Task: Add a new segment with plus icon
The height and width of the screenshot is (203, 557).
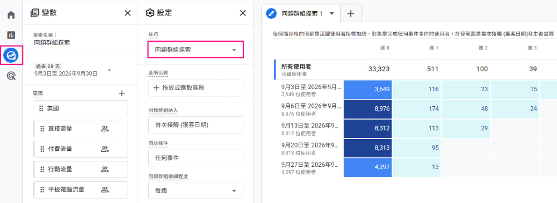Action: coord(122,93)
